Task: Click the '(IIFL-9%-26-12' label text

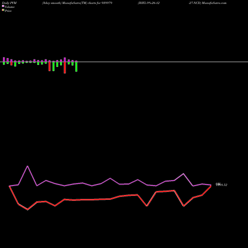Action: point(149,3)
